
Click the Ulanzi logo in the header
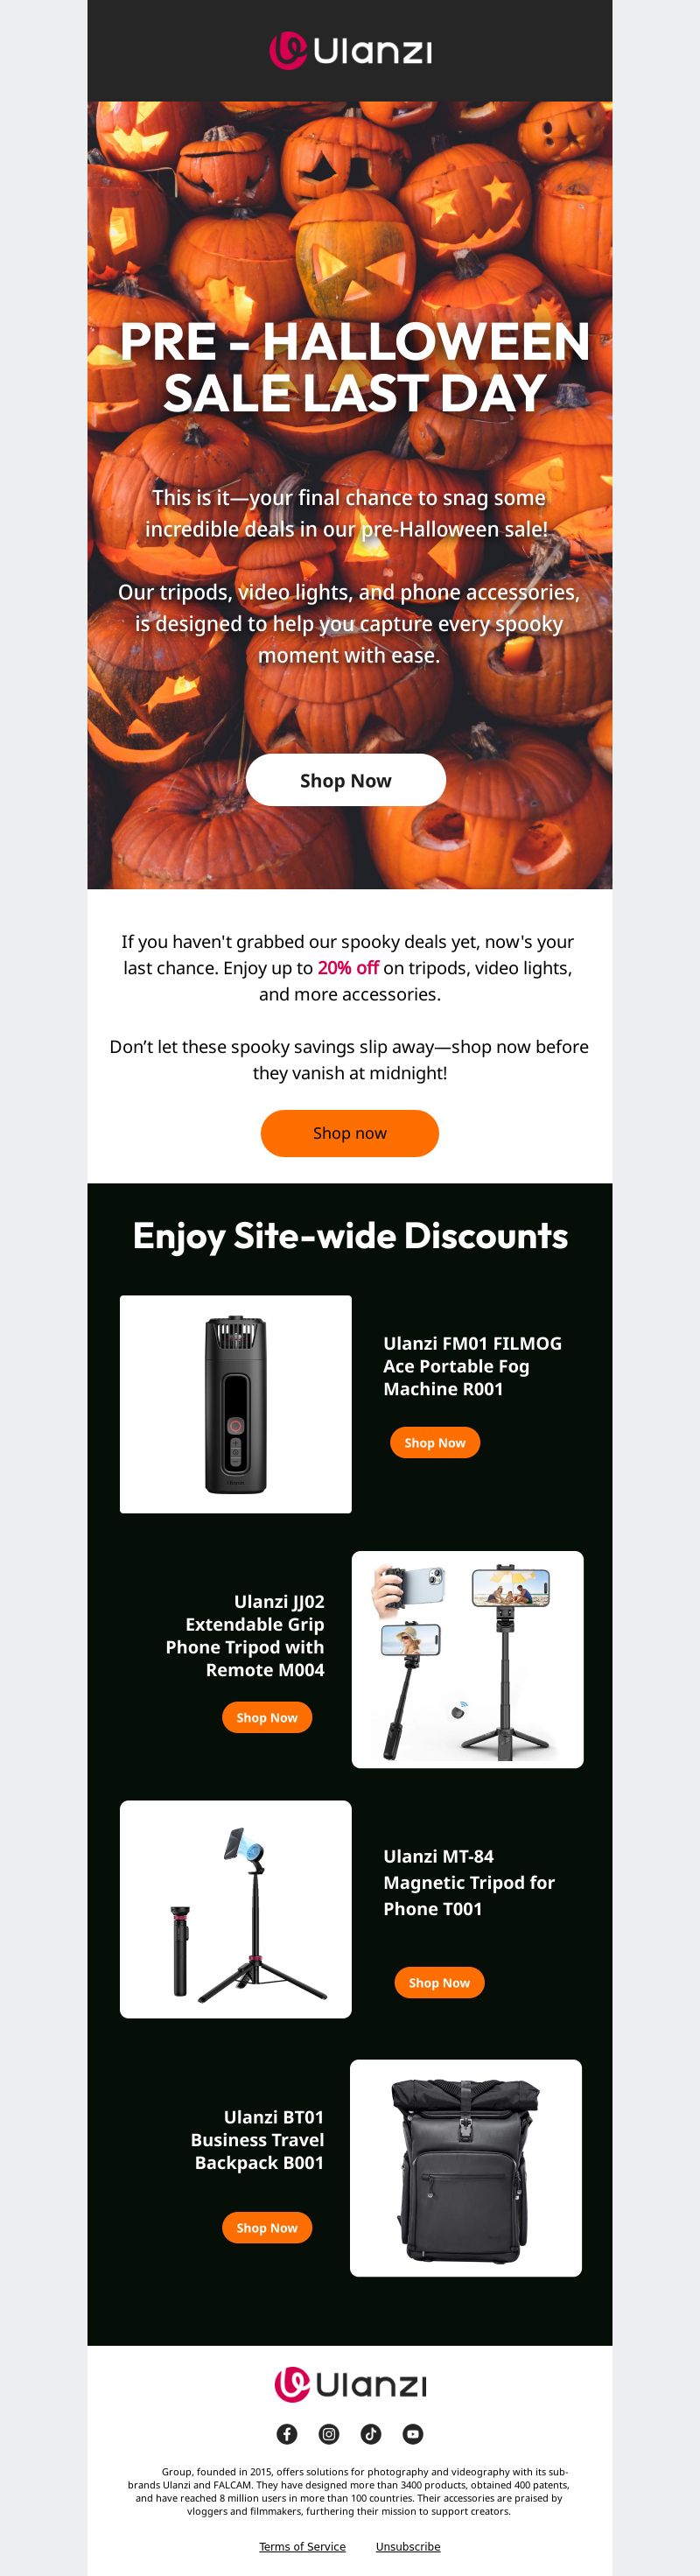(350, 51)
